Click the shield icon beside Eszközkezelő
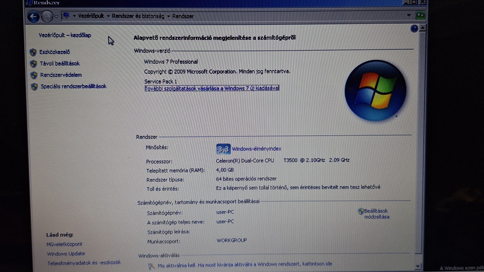Viewport: 484px width, 272px height. pos(33,52)
